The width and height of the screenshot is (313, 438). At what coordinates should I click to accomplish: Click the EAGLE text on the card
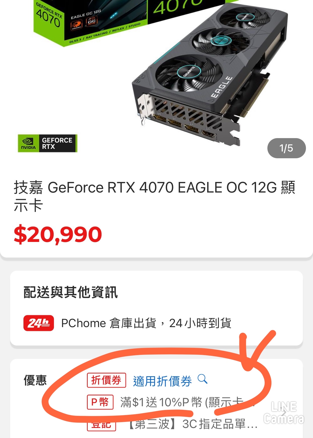point(222,87)
